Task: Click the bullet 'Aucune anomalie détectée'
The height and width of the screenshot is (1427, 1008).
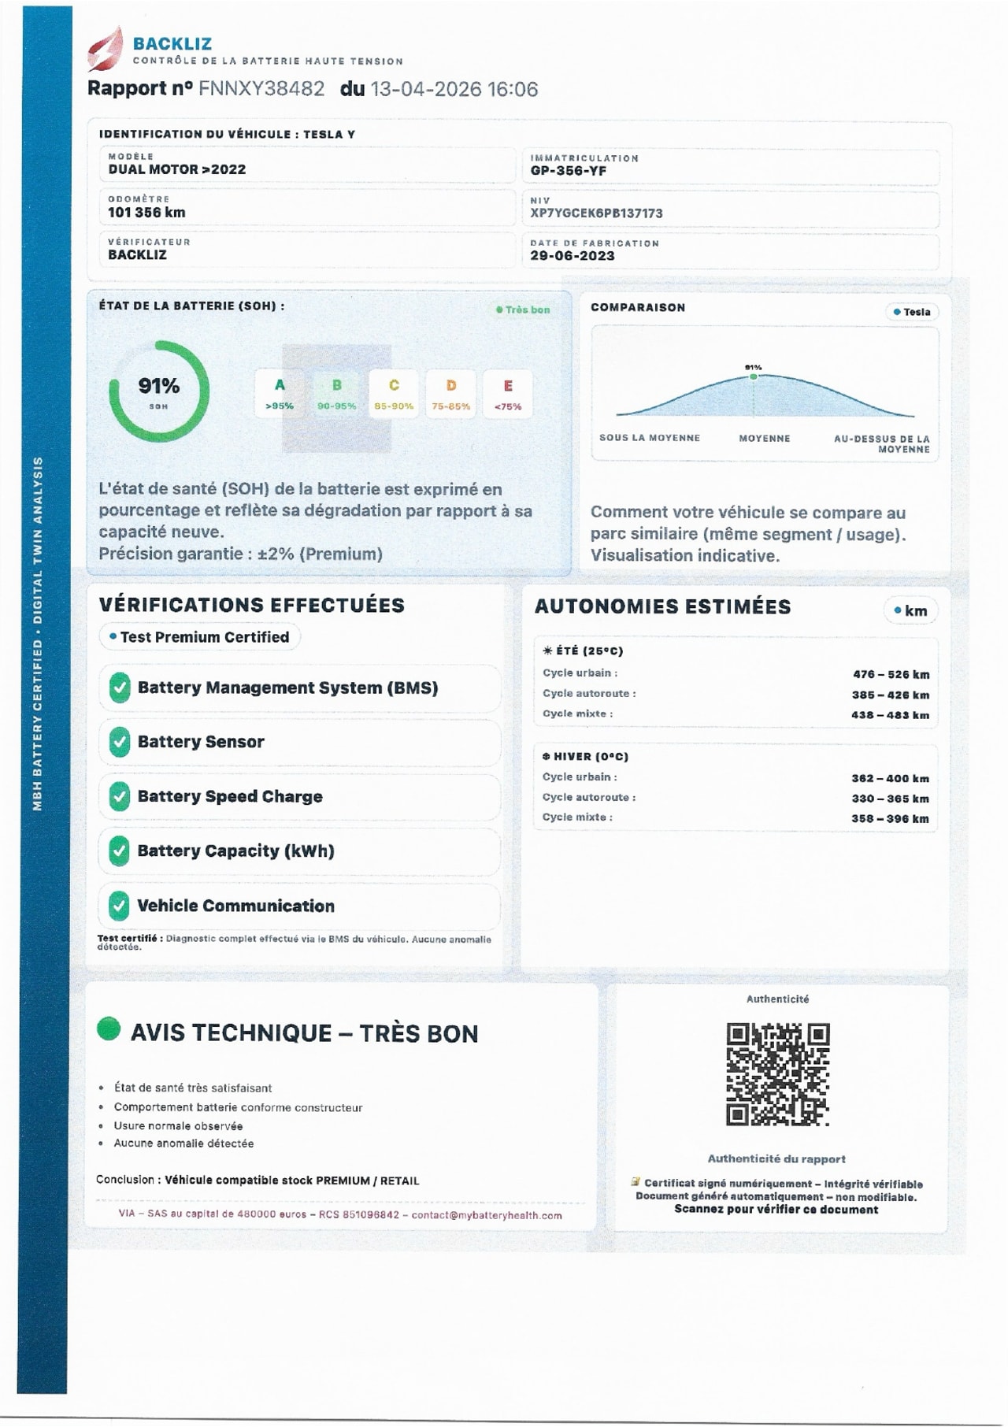Action: coord(184,1143)
